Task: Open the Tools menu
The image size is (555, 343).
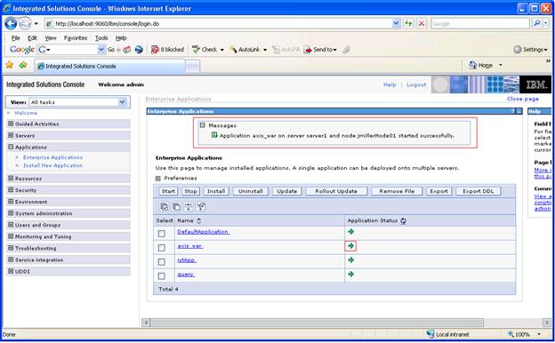Action: 101,38
